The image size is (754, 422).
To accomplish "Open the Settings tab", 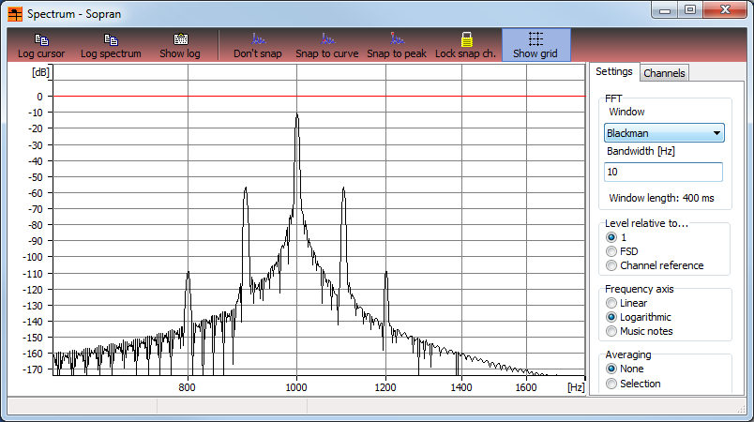I will pos(614,71).
